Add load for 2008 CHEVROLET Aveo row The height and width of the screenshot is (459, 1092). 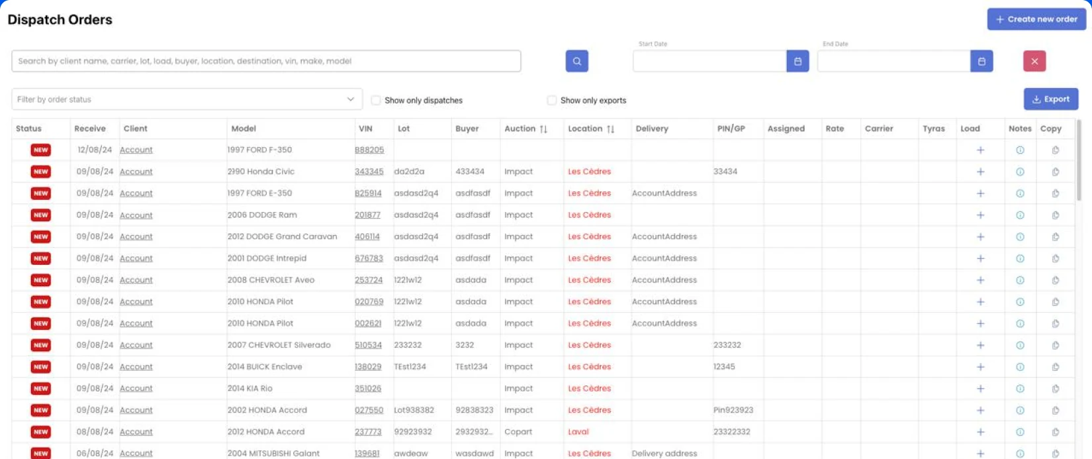coord(980,280)
